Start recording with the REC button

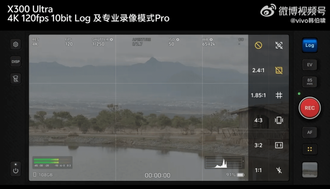click(x=310, y=108)
